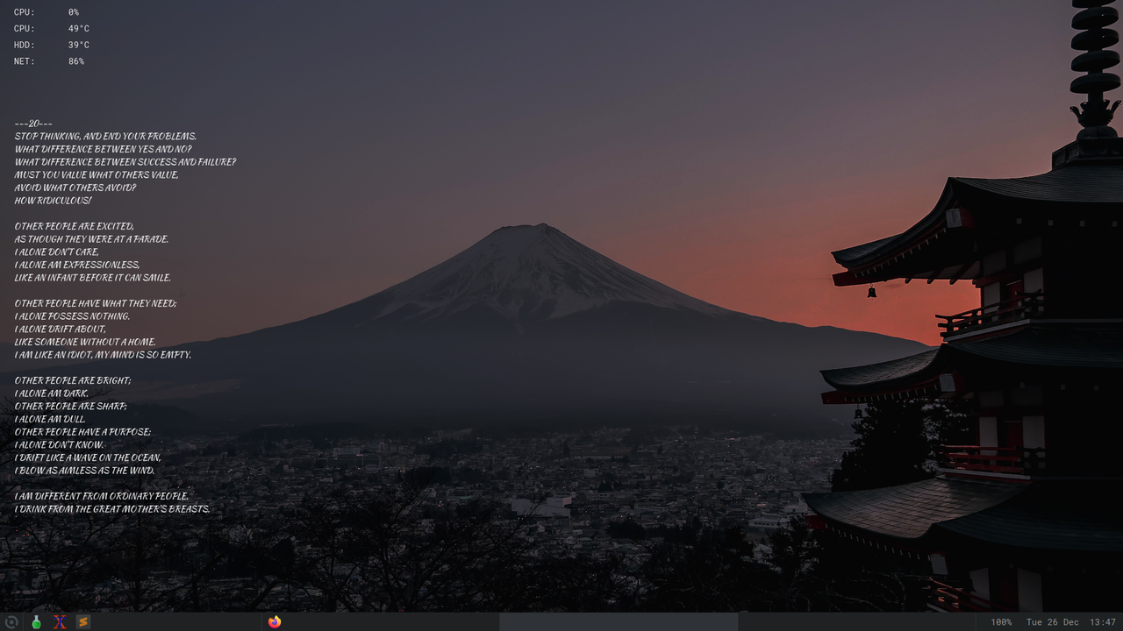Select the highlighted empty task slot in panel
This screenshot has height=631, width=1123.
coord(619,622)
